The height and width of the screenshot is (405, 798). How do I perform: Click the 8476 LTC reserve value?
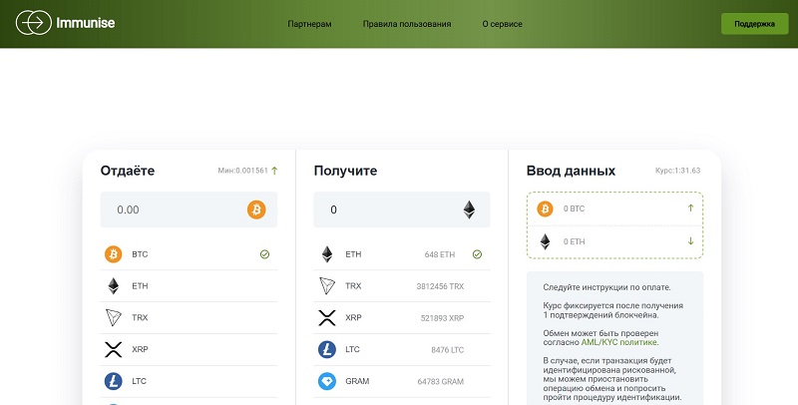[447, 350]
